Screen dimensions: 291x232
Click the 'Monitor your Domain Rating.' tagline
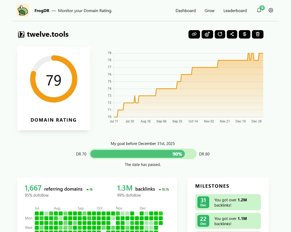[85, 11]
